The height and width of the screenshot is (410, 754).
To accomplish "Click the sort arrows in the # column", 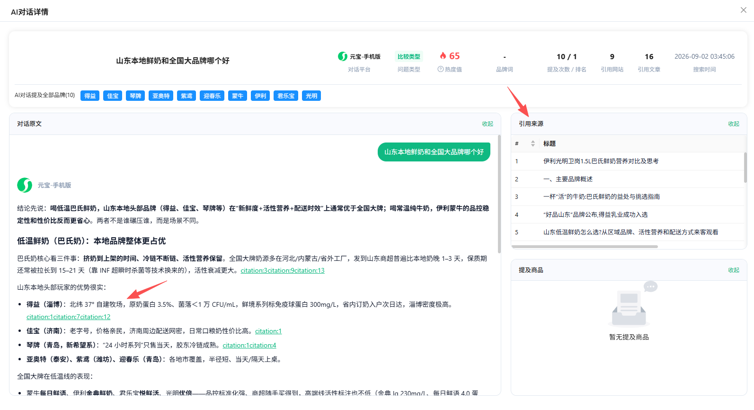I will point(533,143).
